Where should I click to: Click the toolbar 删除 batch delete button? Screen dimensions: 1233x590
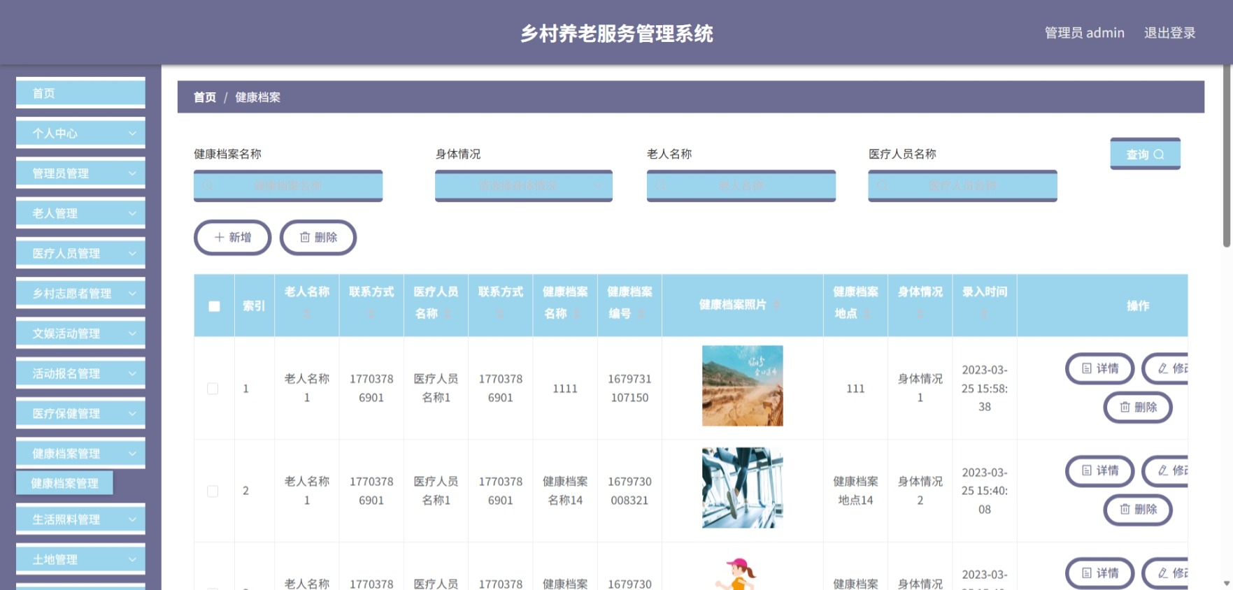tap(318, 238)
